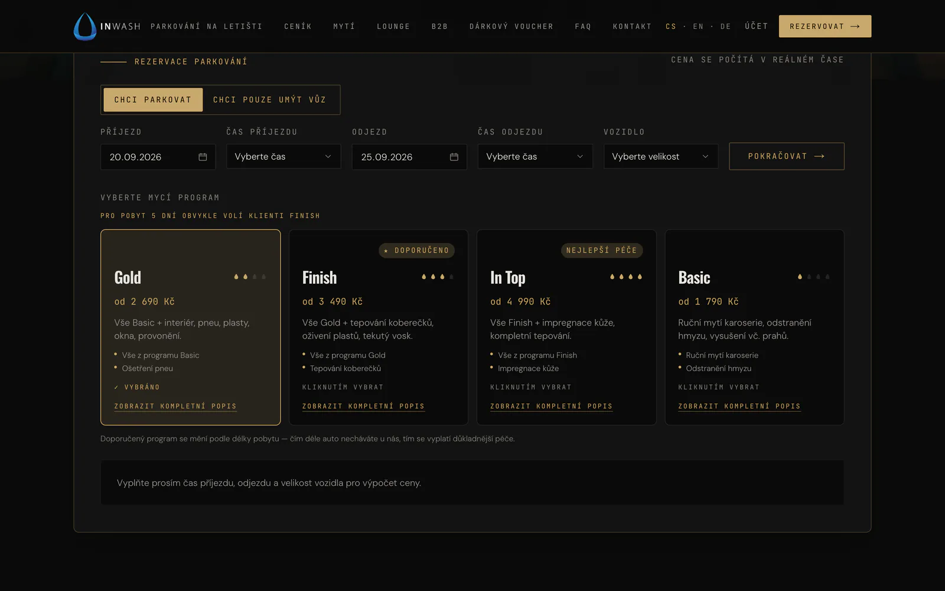945x591 pixels.
Task: Click the 'Nejlepší péče' badge on In Top
Action: [602, 251]
